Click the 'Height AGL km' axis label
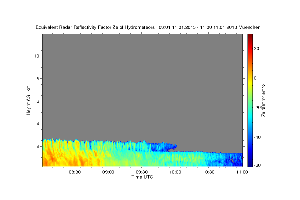The image size is (300, 200). pos(28,100)
